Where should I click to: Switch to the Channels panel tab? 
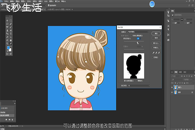[180, 72]
